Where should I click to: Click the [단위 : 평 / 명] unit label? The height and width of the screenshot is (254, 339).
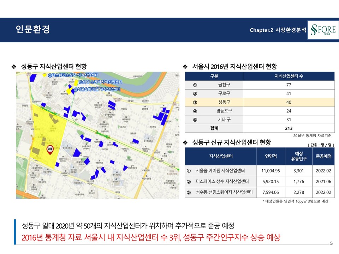point(321,145)
